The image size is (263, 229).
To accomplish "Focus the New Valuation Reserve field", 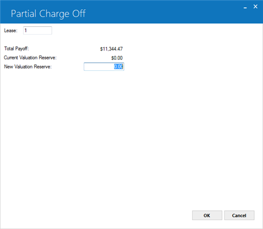I will [x=104, y=66].
